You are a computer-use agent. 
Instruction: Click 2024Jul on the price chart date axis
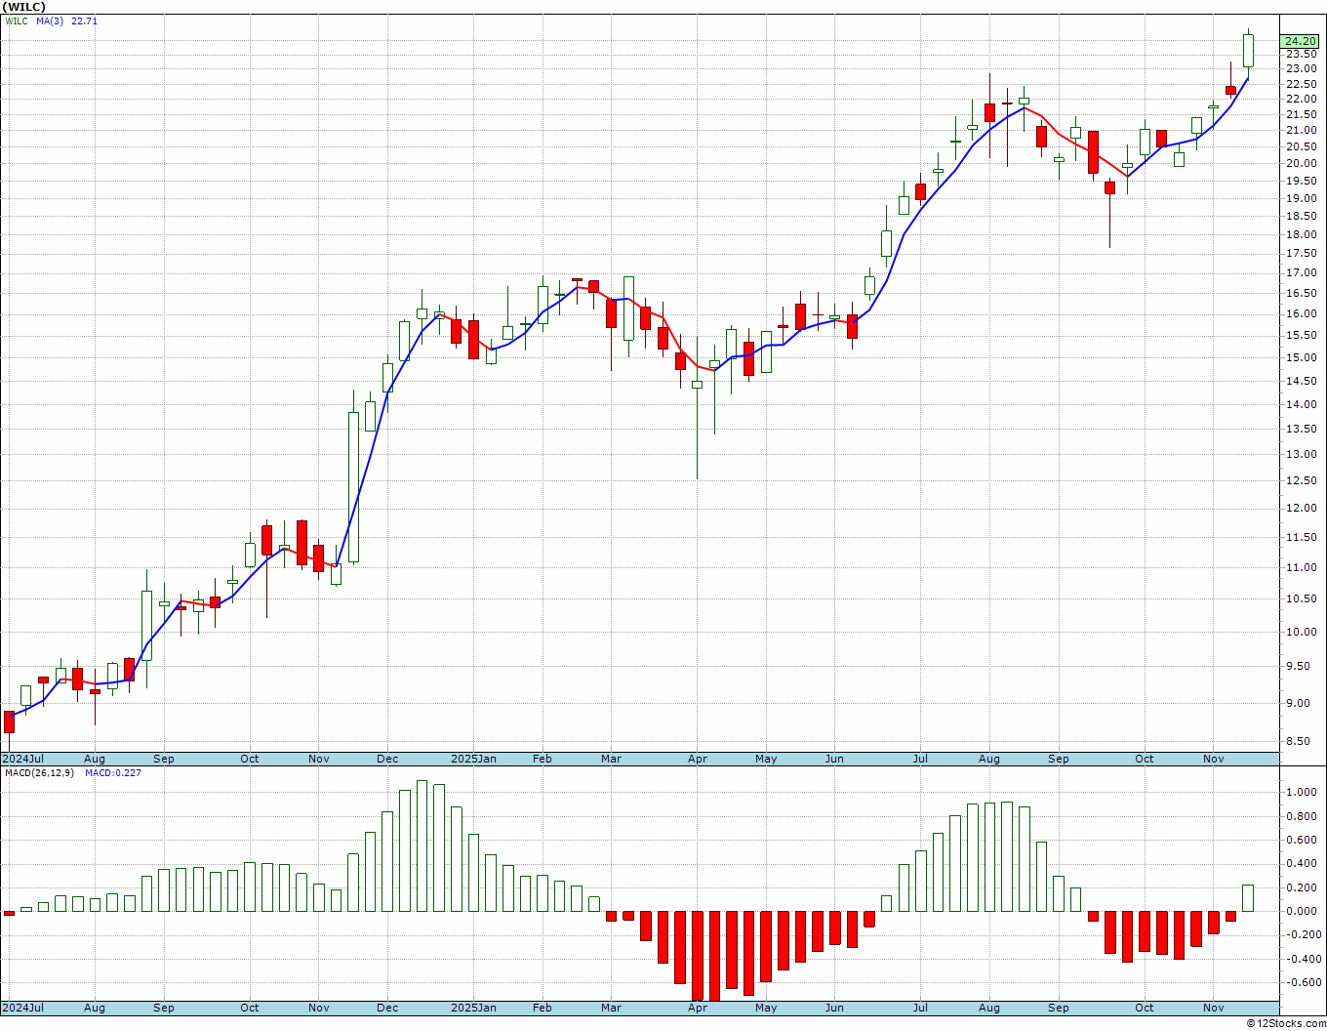coord(23,759)
